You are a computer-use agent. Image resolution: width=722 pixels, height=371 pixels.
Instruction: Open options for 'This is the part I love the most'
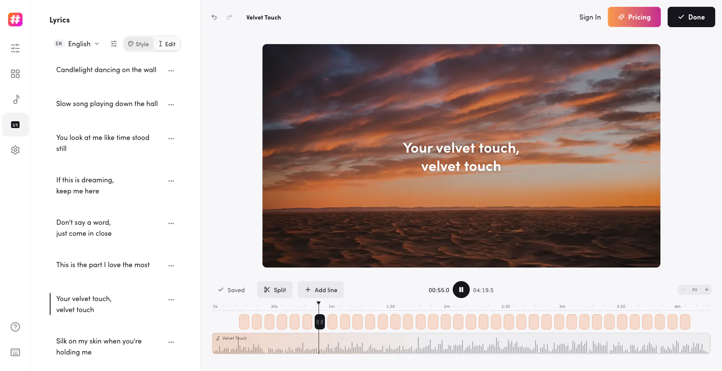click(171, 265)
